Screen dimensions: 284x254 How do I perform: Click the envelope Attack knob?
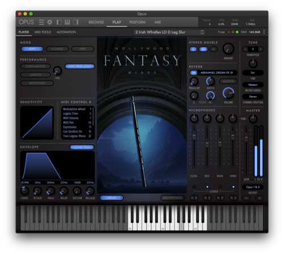pyautogui.click(x=37, y=191)
